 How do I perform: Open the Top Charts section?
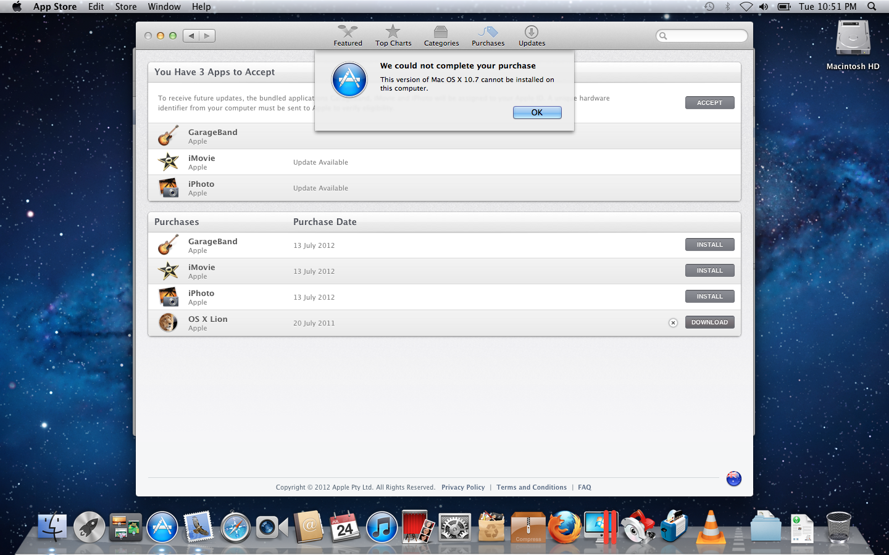[393, 36]
